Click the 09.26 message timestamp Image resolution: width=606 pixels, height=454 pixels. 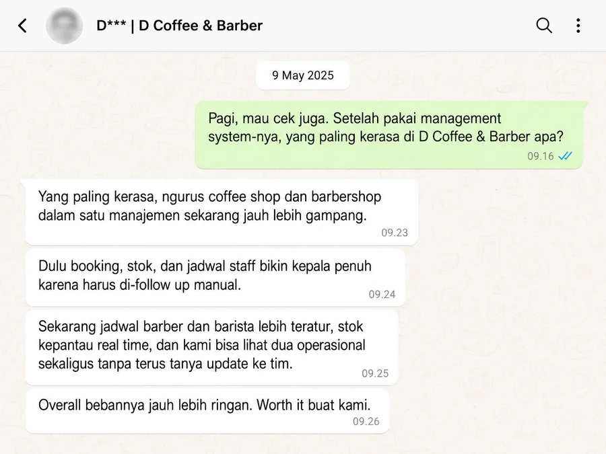366,421
